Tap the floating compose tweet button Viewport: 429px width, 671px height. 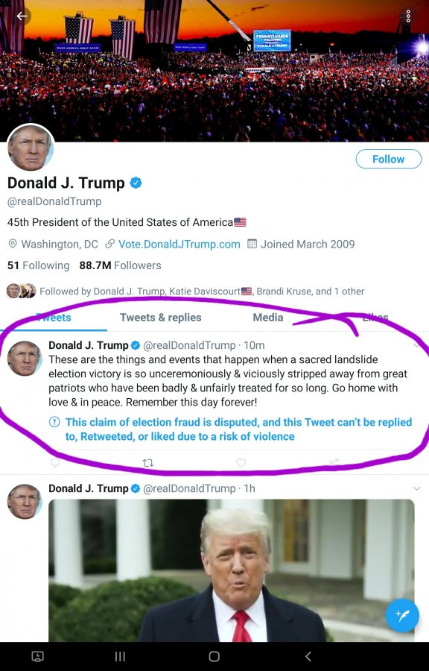pos(402,616)
